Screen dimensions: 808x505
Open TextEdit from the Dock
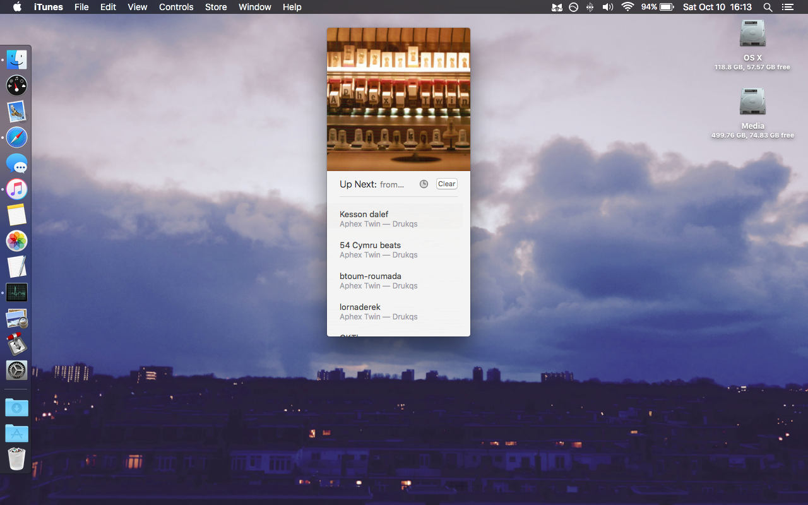[16, 267]
